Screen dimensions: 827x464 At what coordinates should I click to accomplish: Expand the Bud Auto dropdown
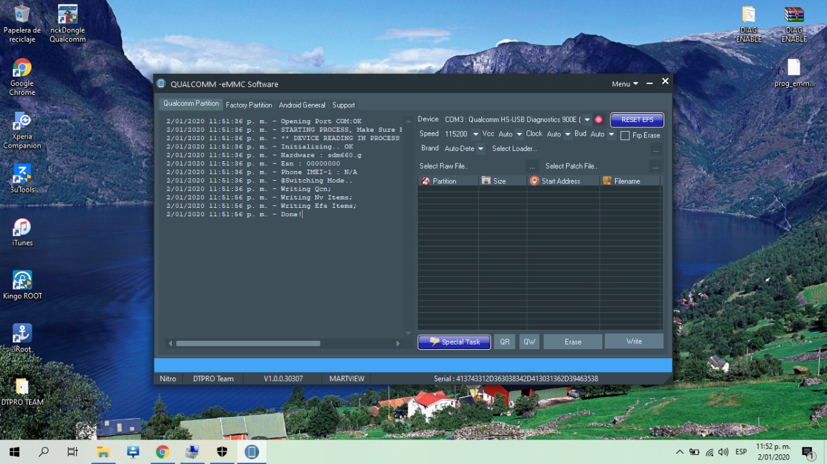click(612, 134)
